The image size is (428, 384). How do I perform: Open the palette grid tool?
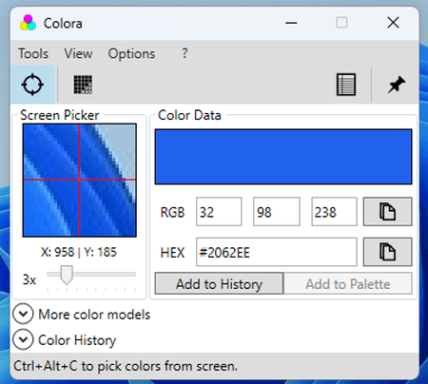point(83,85)
